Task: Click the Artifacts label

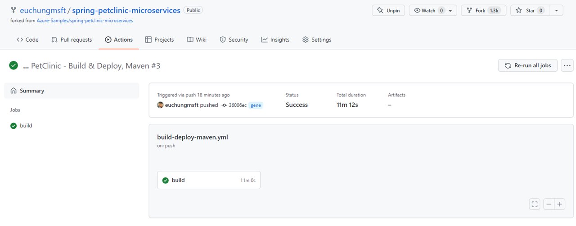Action: point(397,95)
